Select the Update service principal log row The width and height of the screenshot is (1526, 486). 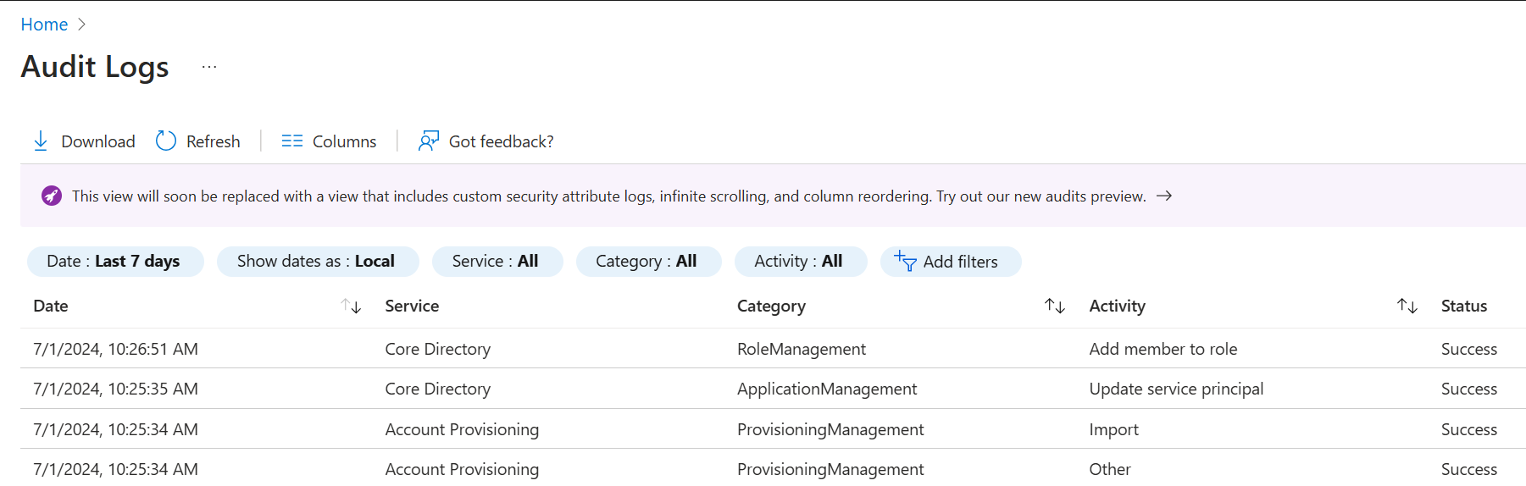pyautogui.click(x=1175, y=389)
